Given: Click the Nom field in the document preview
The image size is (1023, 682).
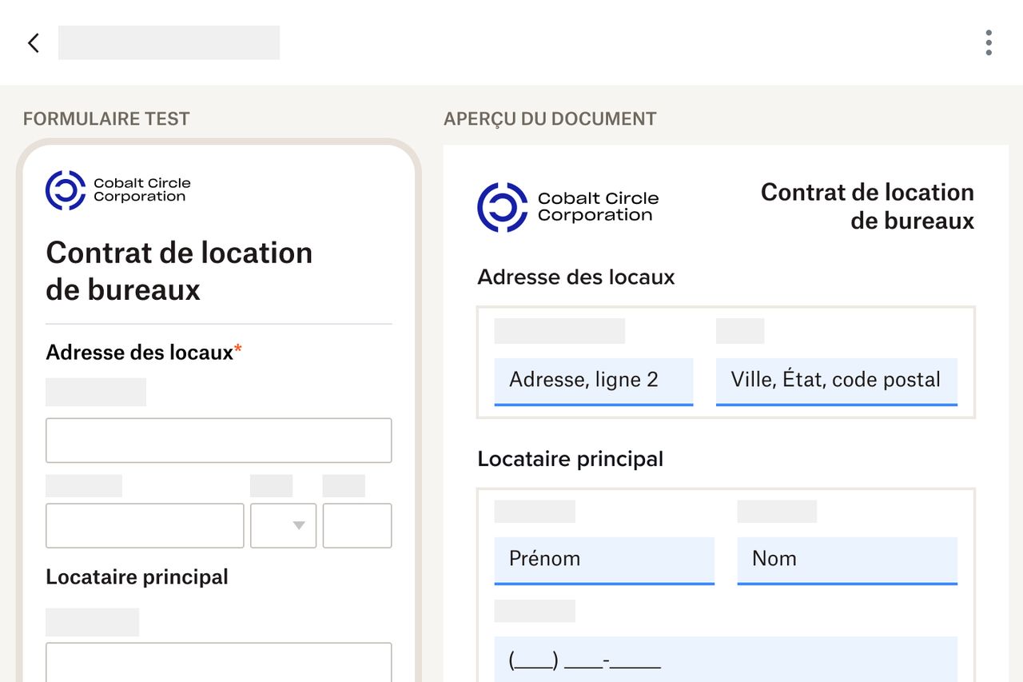Looking at the screenshot, I should click(846, 559).
